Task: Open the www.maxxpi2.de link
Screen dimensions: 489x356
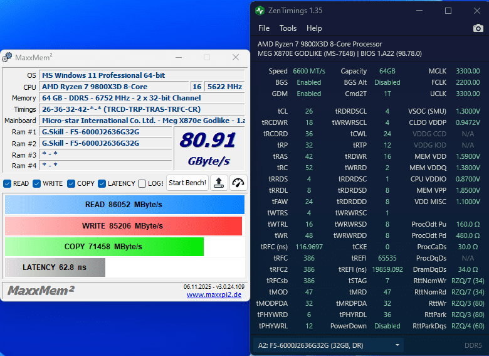Action: click(214, 294)
